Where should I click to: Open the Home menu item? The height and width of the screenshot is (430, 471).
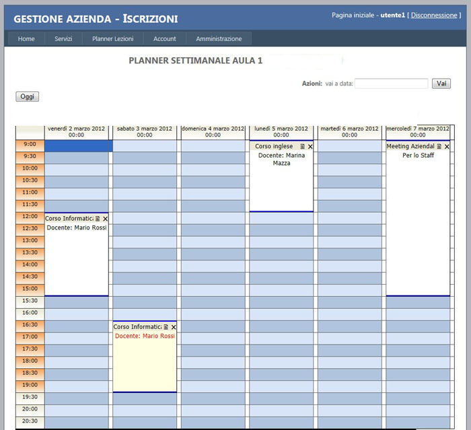(26, 39)
